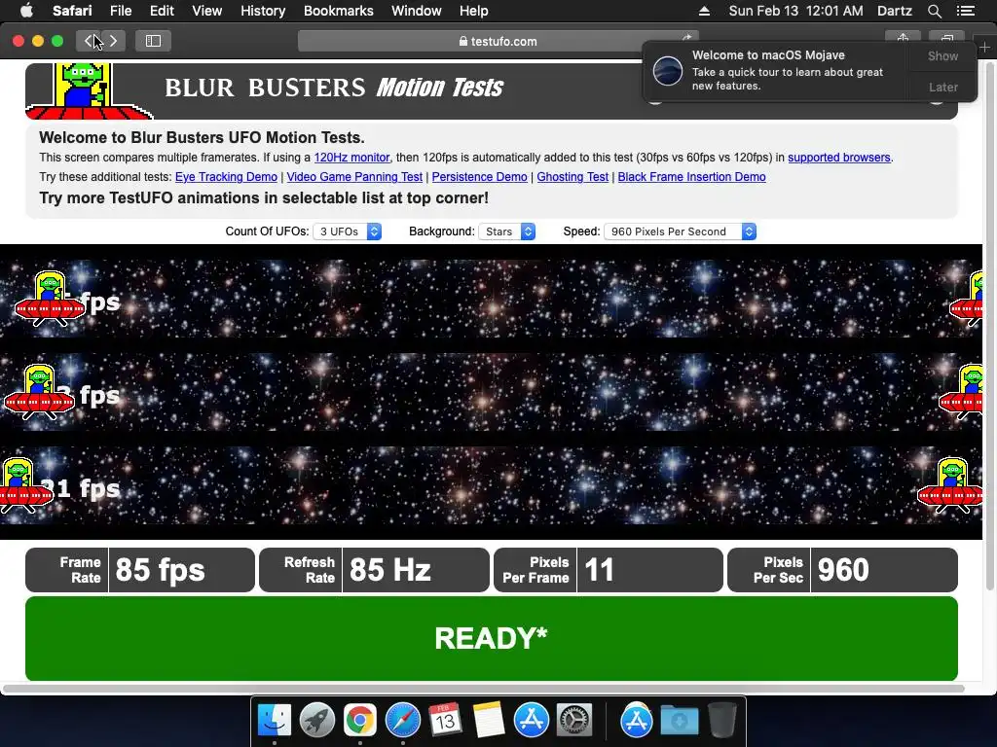Click the date and time in menu bar
997x747 pixels.
tap(795, 11)
